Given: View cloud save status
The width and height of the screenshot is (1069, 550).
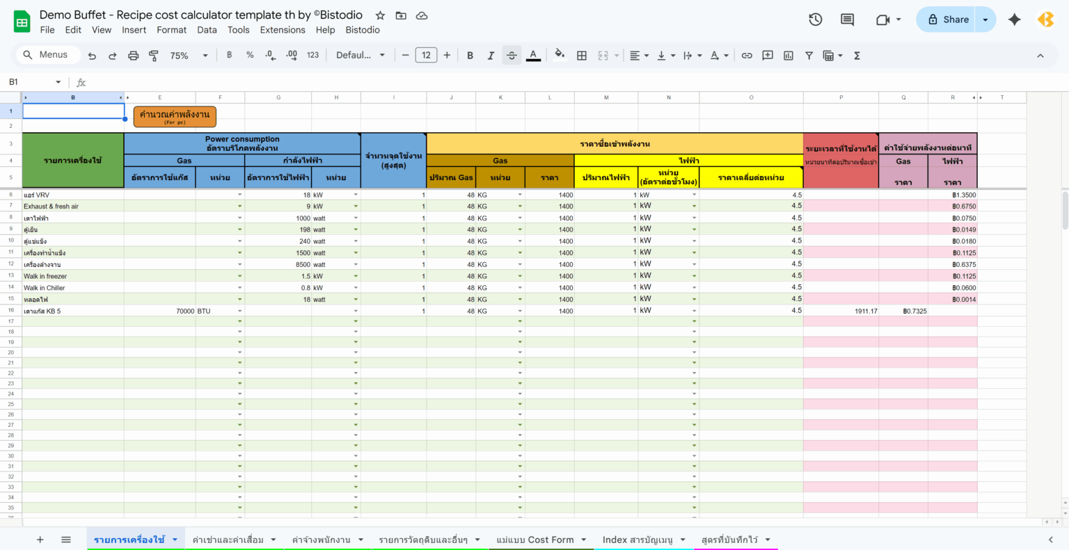Looking at the screenshot, I should point(422,15).
